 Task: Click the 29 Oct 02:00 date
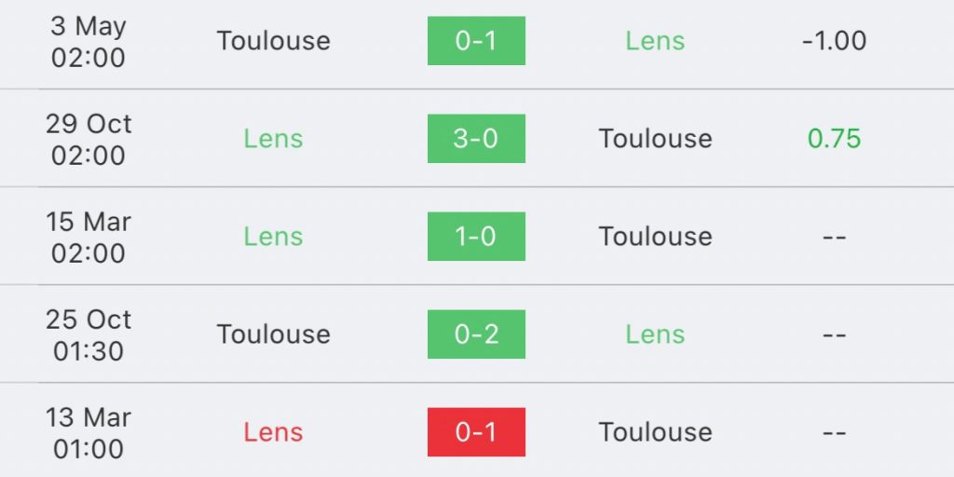click(x=89, y=140)
